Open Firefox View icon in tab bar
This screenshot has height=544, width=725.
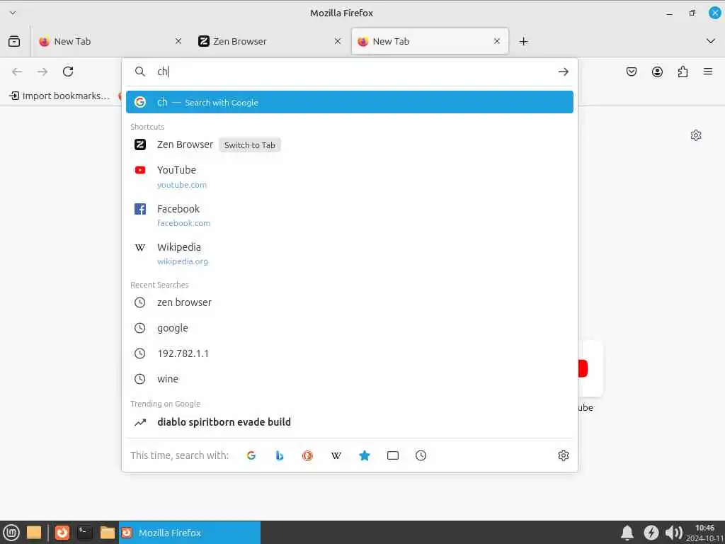(x=14, y=41)
